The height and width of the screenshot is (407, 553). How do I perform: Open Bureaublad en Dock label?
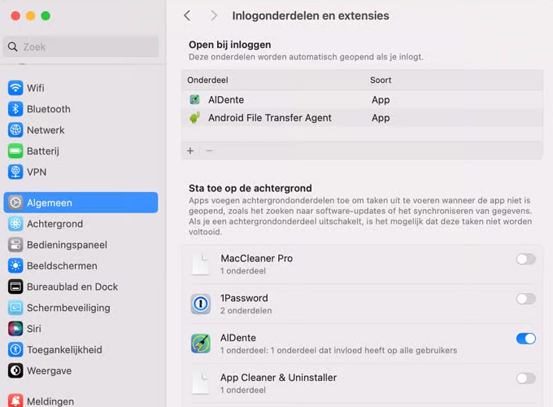[72, 287]
